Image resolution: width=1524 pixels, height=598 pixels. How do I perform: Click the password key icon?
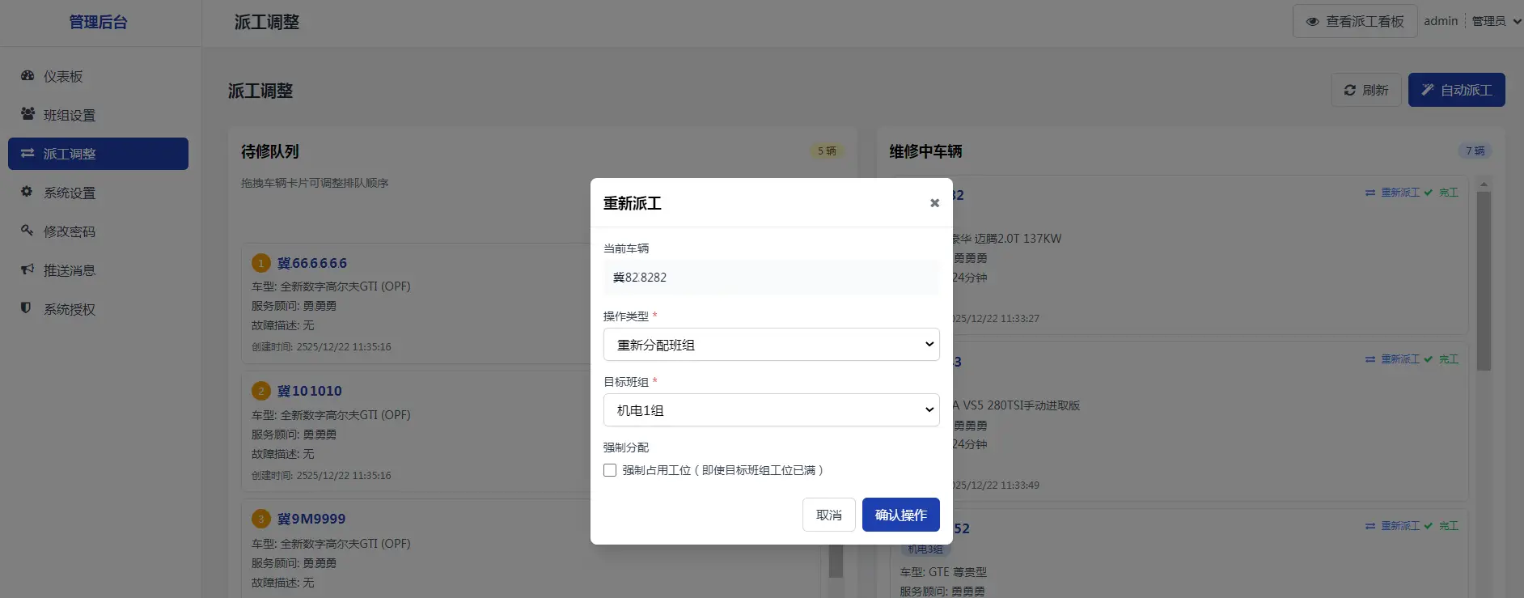point(27,231)
